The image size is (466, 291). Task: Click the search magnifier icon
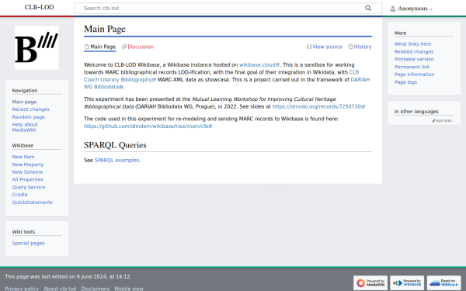pyautogui.click(x=368, y=8)
